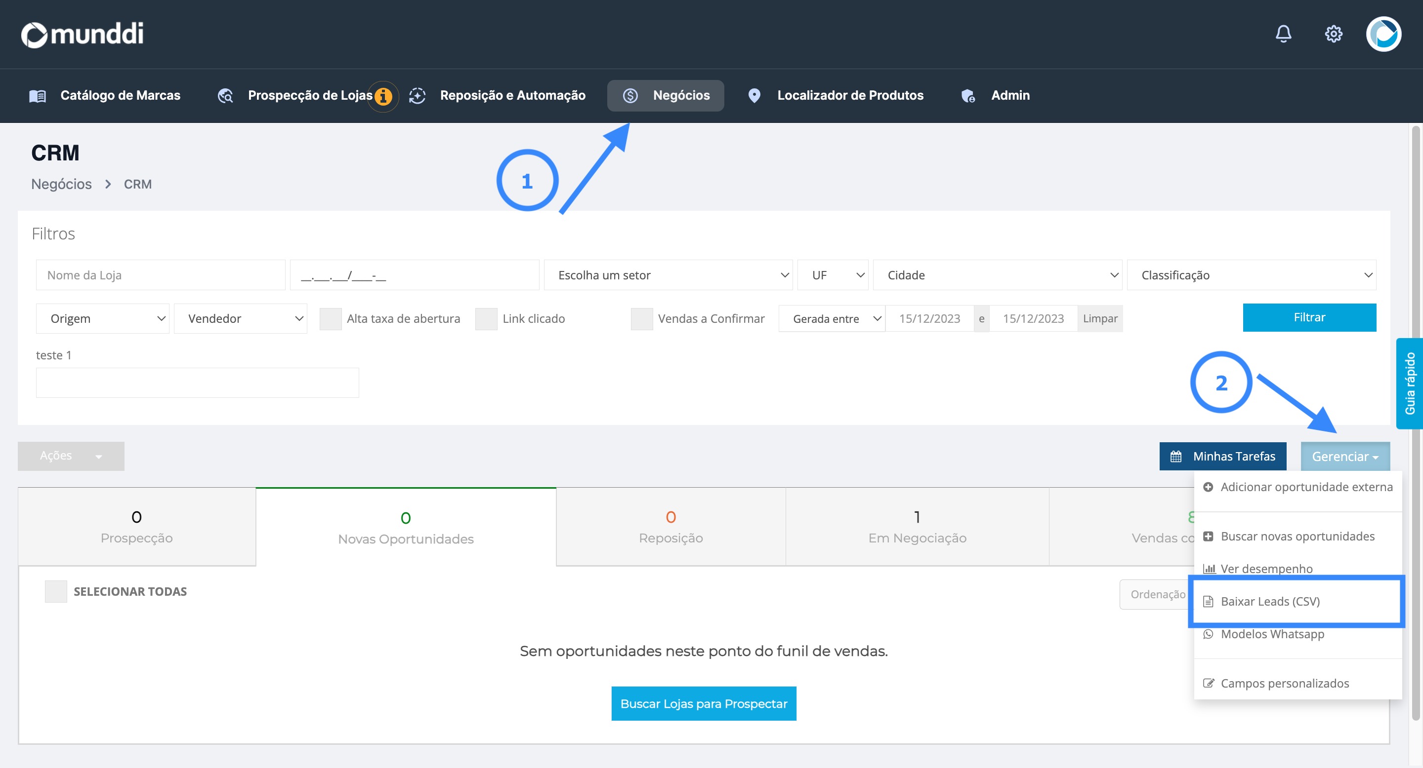This screenshot has width=1423, height=768.
Task: Click the Nome da Loja input field
Action: 160,275
